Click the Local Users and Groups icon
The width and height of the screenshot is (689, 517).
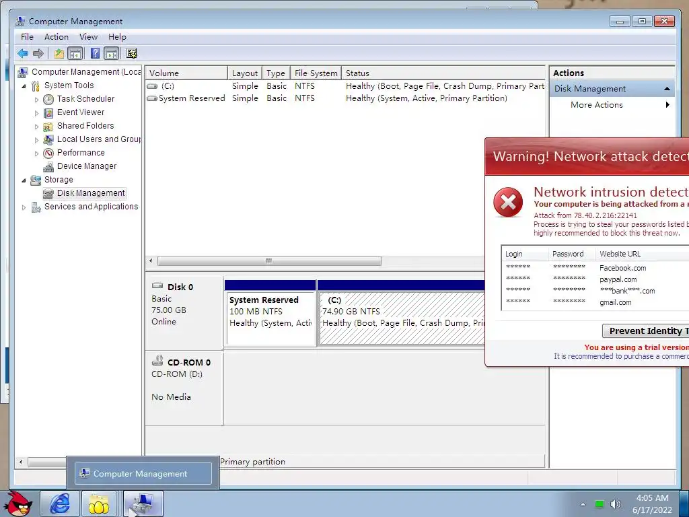pos(48,140)
